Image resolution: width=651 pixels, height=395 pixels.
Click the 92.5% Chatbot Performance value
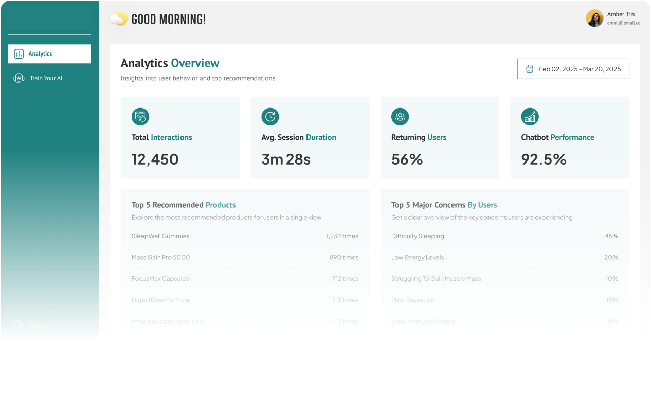pyautogui.click(x=544, y=159)
